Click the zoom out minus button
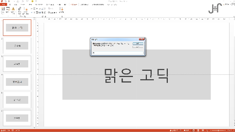 tap(211, 131)
